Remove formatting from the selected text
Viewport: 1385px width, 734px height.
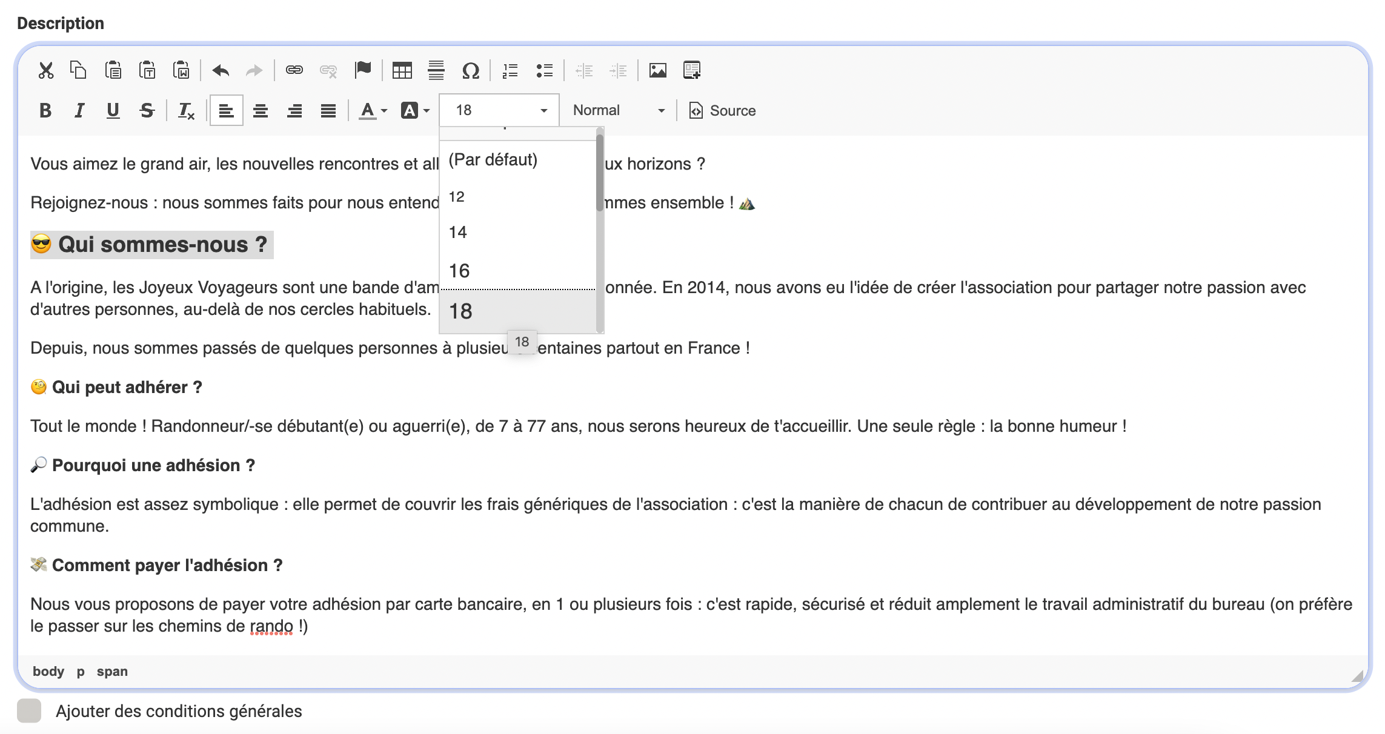(186, 111)
